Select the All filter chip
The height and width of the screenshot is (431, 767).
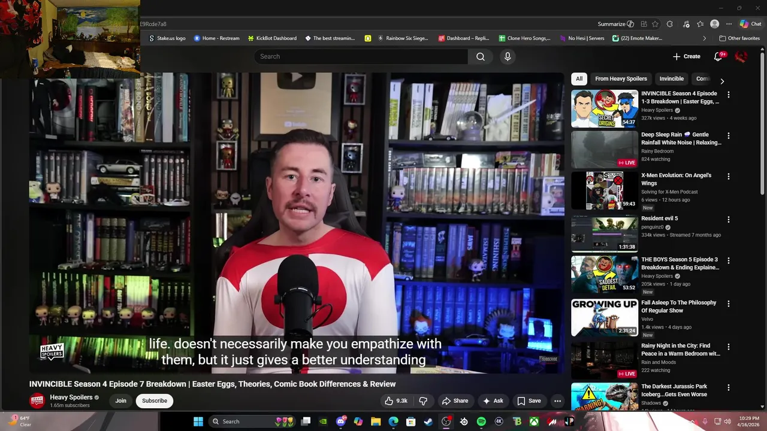579,78
